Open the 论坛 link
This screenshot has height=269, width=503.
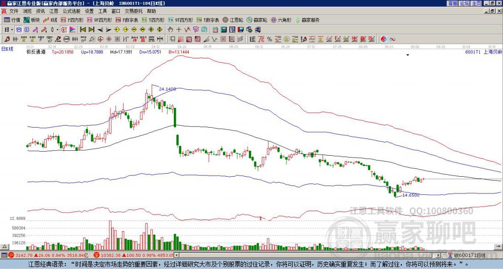pyautogui.click(x=465, y=3)
